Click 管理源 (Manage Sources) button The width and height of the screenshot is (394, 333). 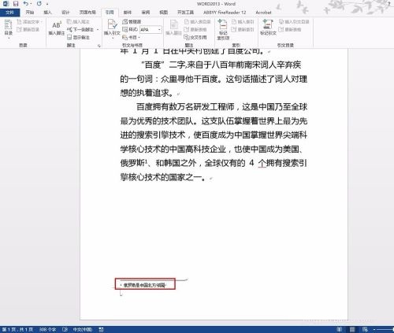tap(132, 22)
